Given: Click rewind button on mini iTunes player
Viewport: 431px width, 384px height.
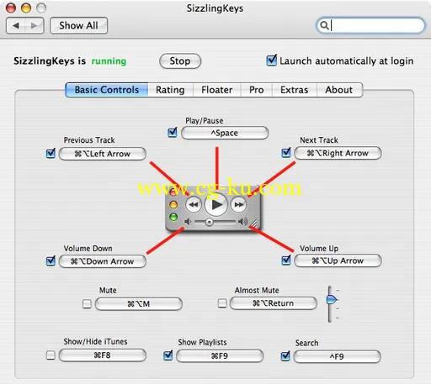Looking at the screenshot, I should coord(194,204).
